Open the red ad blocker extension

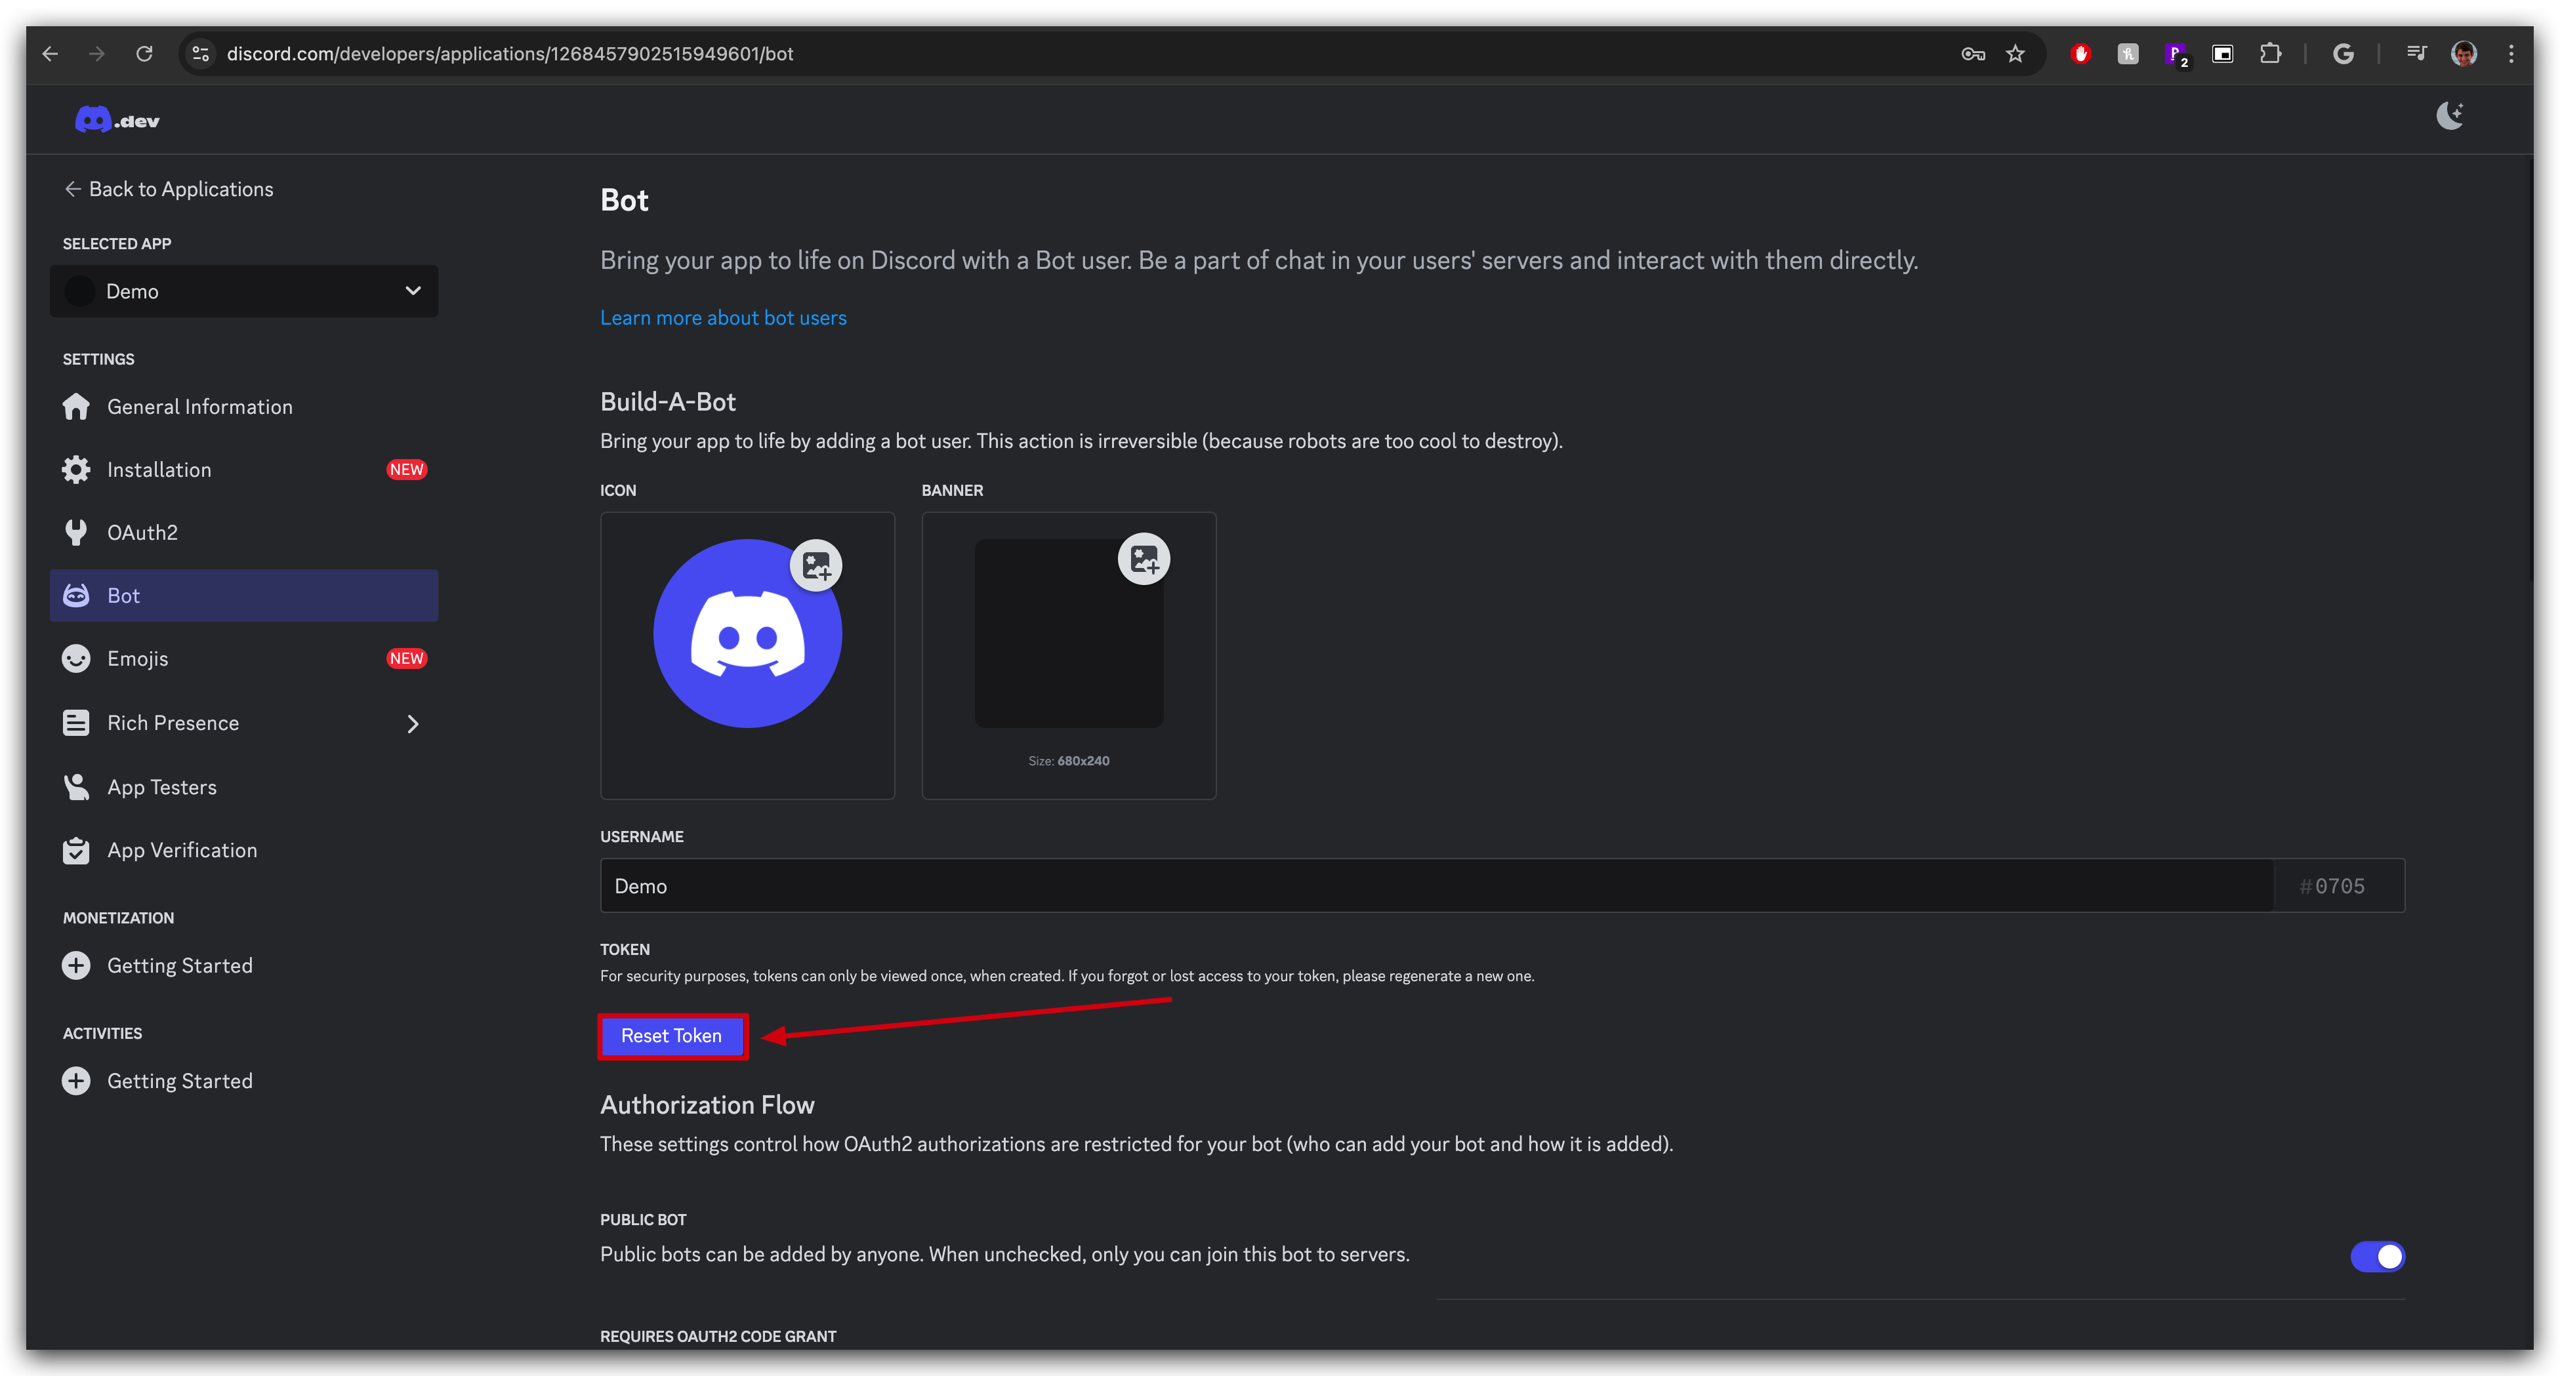point(2080,54)
